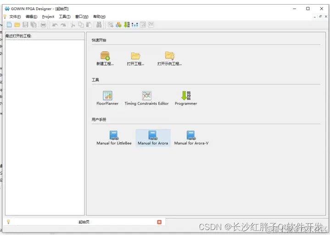Click the Programmer green arrow toolbar icon

(x=127, y=25)
